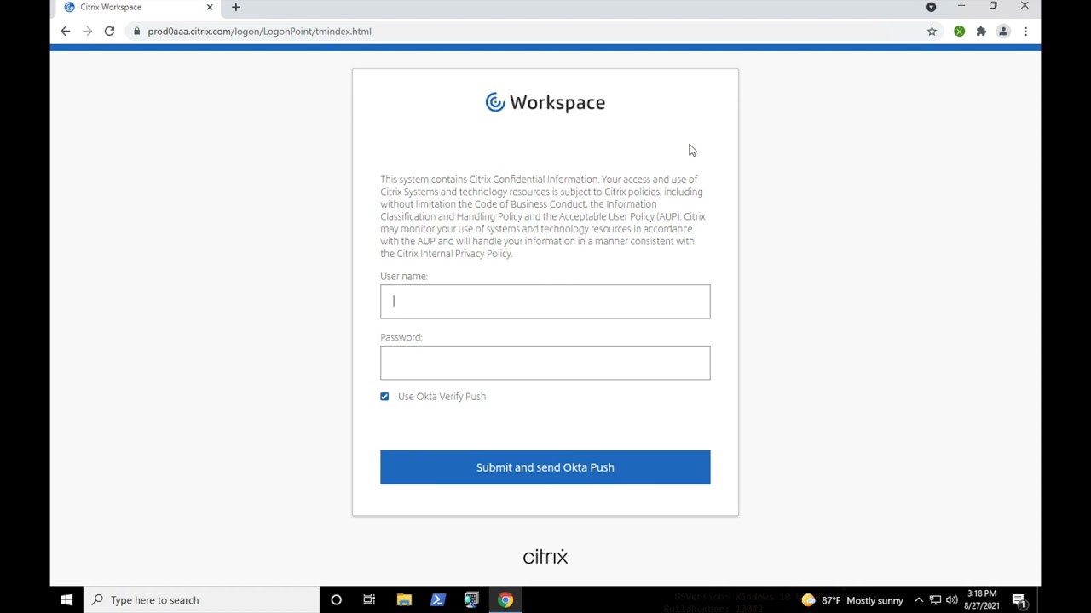The image size is (1091, 613).
Task: Click the Citrix footer logo
Action: (x=545, y=556)
